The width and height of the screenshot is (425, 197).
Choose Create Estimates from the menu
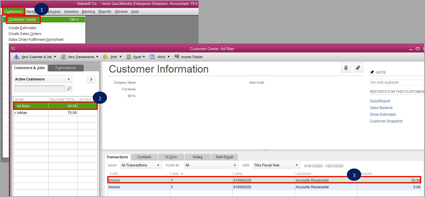click(x=22, y=28)
